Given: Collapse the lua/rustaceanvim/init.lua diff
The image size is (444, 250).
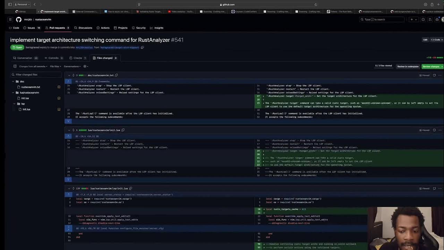Looking at the screenshot, I should click(69, 130).
